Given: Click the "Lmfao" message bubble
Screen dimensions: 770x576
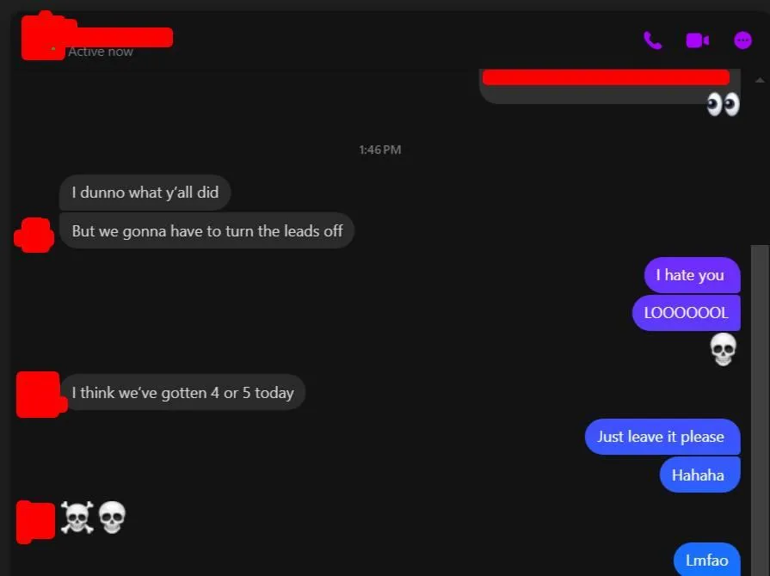Looking at the screenshot, I should [706, 560].
